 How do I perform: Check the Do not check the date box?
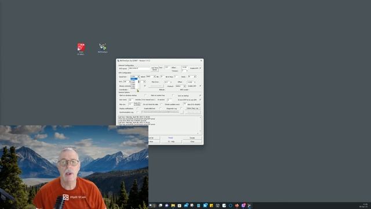point(162,105)
